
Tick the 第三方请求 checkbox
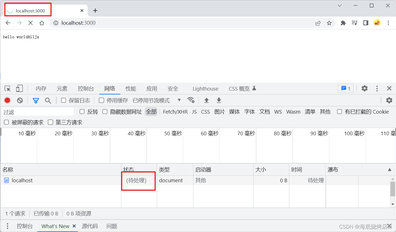coord(51,122)
